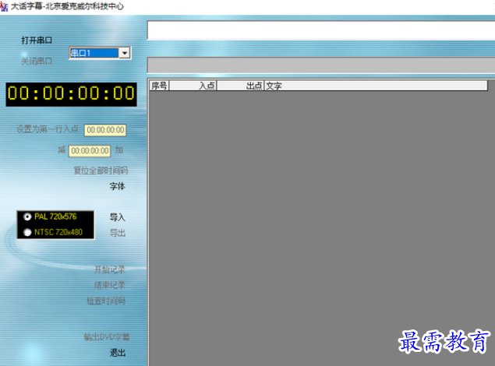Click 导出 to export subtitles
Screen dimensions: 495x366
coord(118,233)
